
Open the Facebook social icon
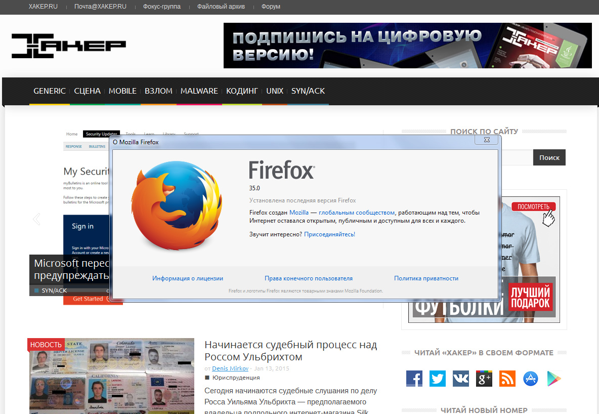414,379
